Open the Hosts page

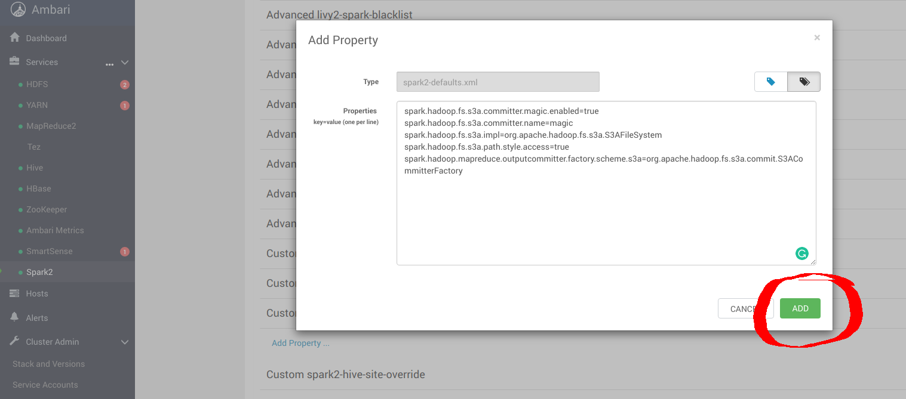(36, 293)
